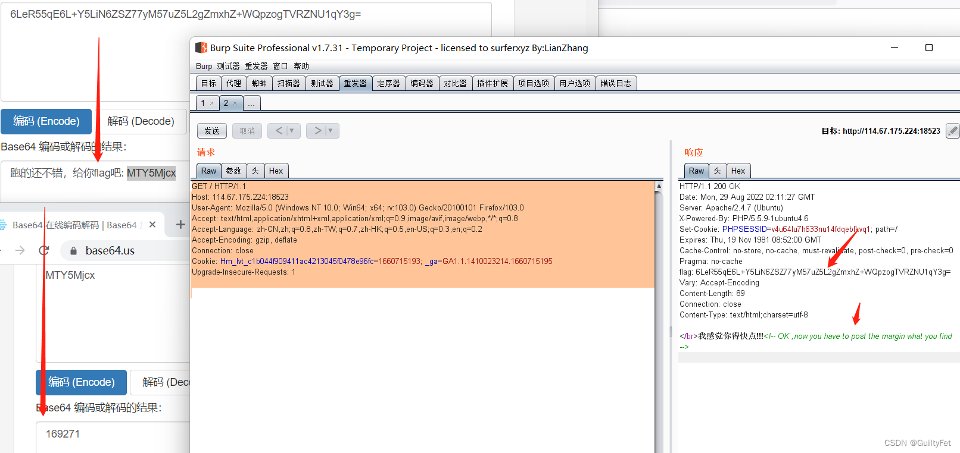Select repeater sub-tab 1
960x453 pixels.
point(203,103)
